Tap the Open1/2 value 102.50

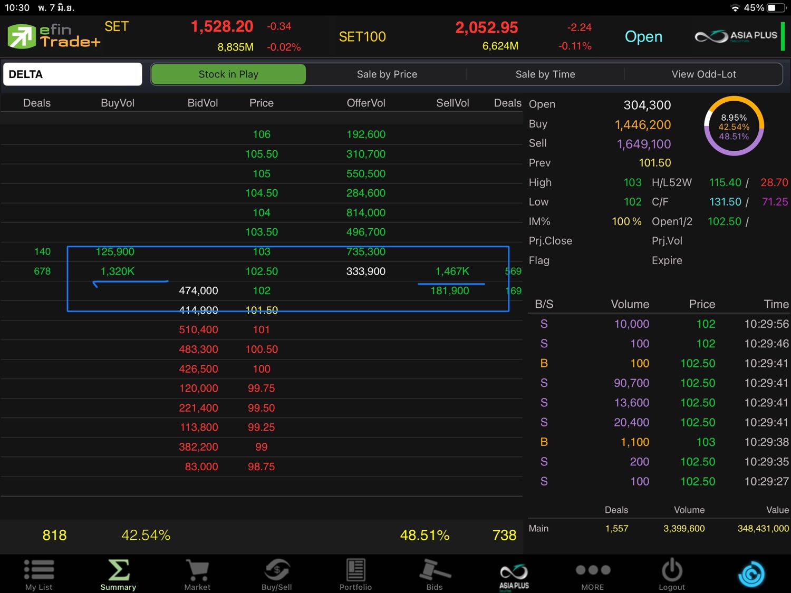724,221
